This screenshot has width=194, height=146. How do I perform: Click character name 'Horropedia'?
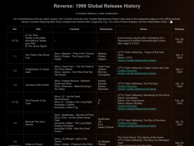[104, 75]
